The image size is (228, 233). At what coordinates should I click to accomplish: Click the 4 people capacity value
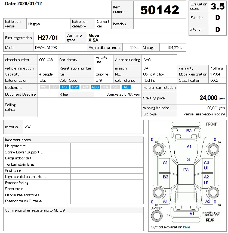pyautogui.click(x=46, y=74)
